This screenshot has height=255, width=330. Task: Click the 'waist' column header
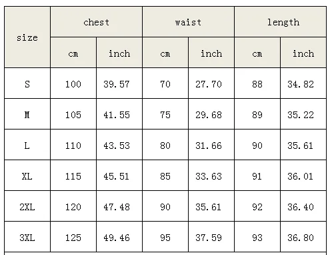pos(188,22)
